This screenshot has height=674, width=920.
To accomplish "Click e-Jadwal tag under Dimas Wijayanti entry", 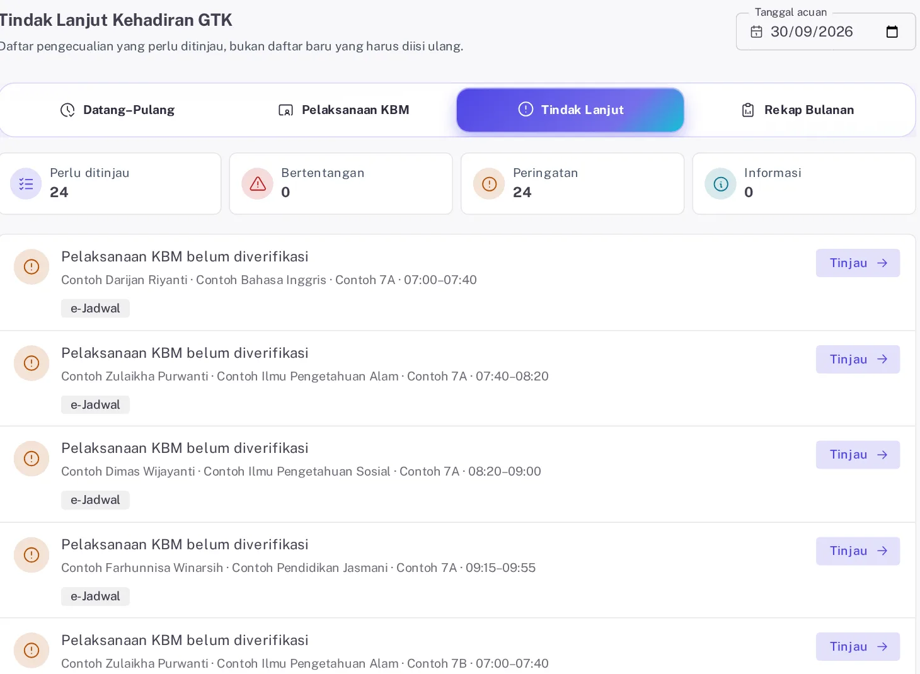I will tap(95, 500).
